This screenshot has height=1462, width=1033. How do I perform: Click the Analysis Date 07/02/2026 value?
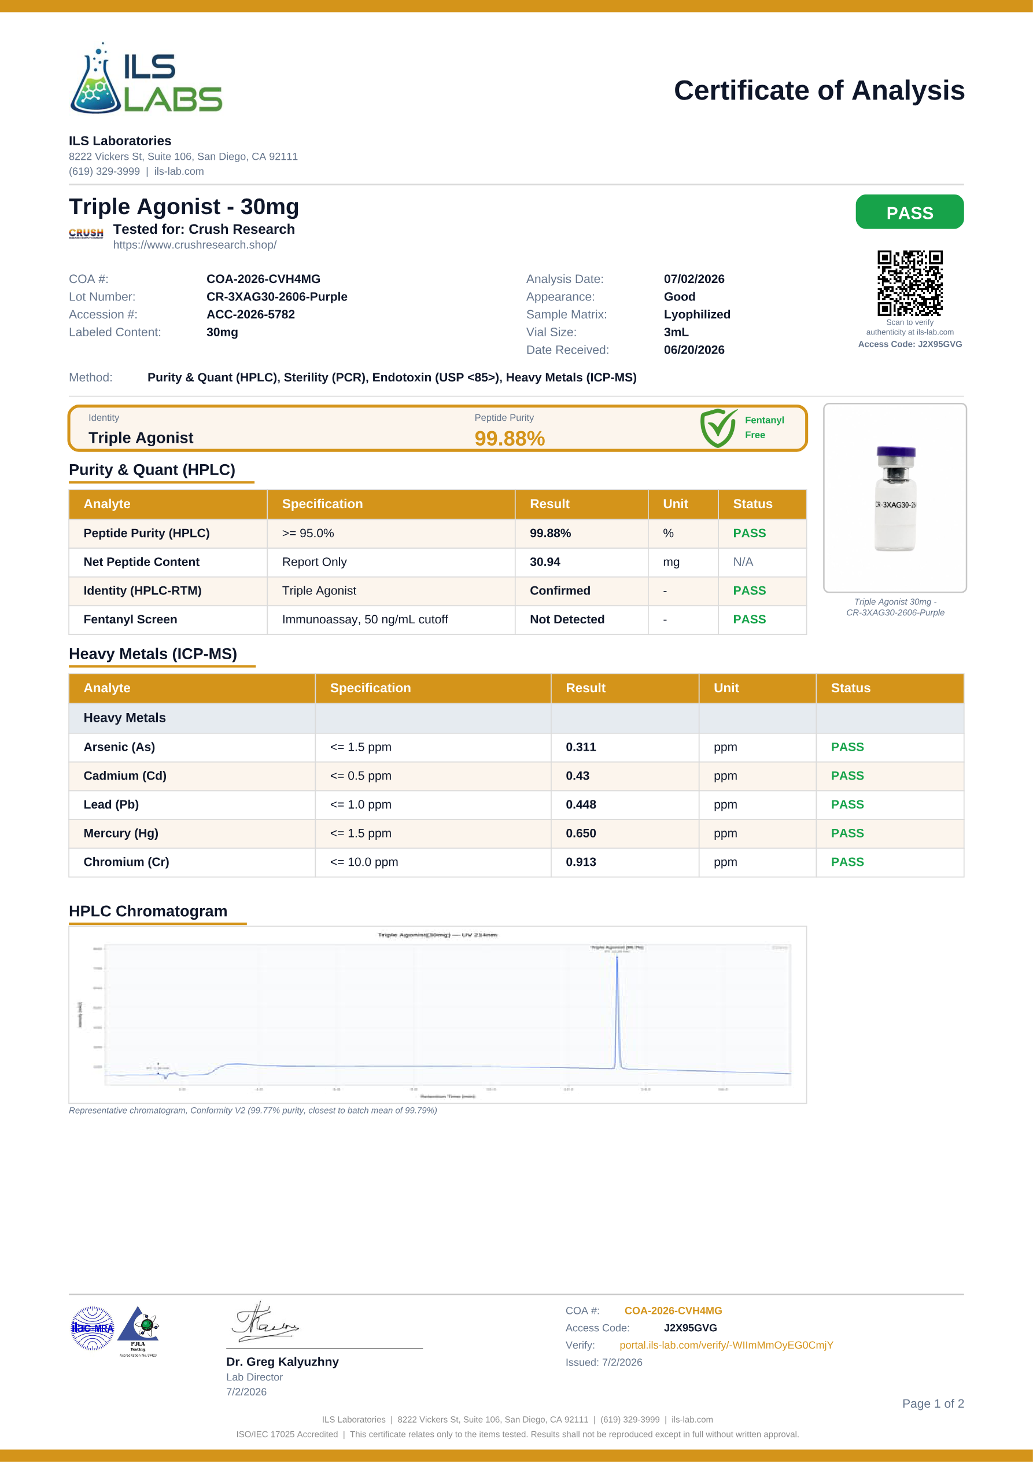coord(693,279)
